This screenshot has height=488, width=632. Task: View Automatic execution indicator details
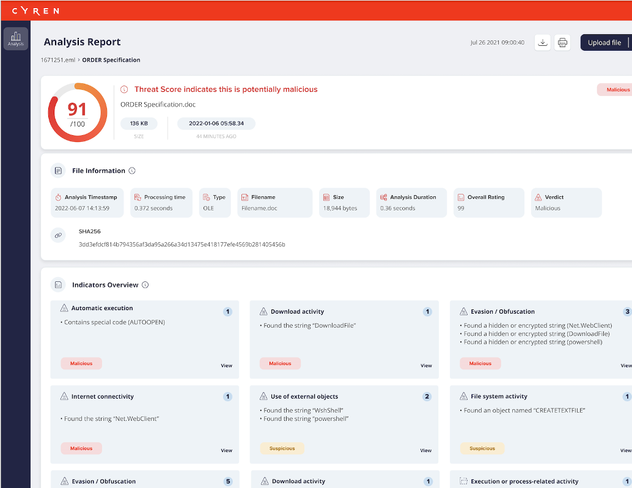[x=226, y=366]
